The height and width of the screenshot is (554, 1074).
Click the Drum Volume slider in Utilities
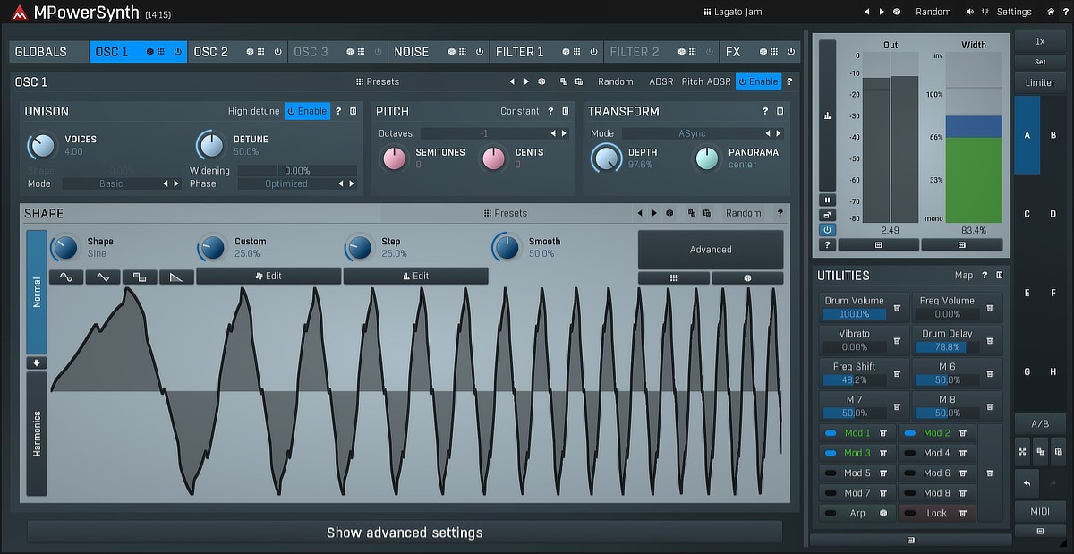click(x=854, y=313)
